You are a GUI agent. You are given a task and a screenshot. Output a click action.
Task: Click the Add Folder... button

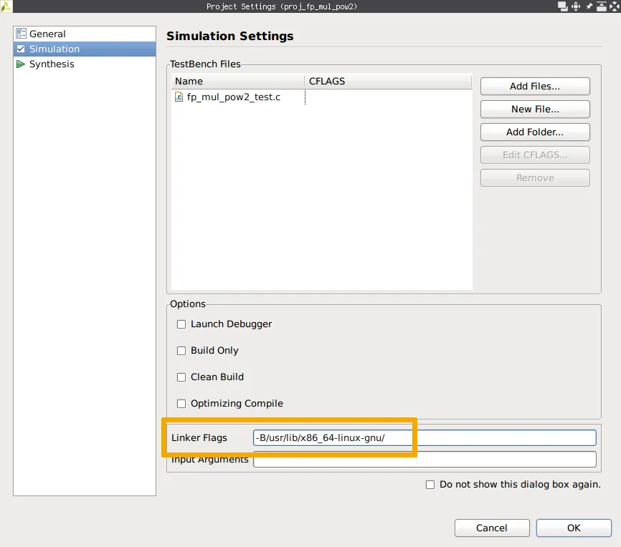[535, 132]
